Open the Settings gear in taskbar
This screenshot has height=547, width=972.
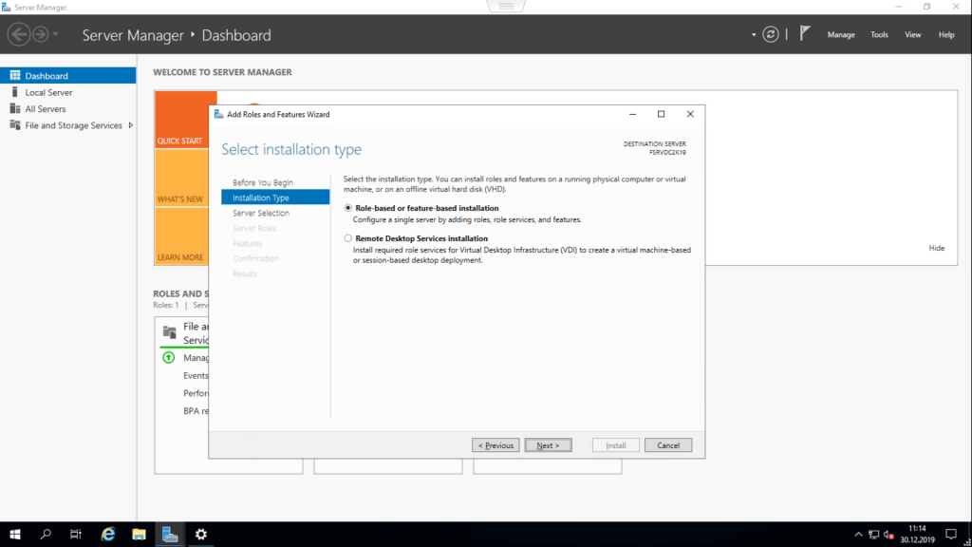coord(201,535)
